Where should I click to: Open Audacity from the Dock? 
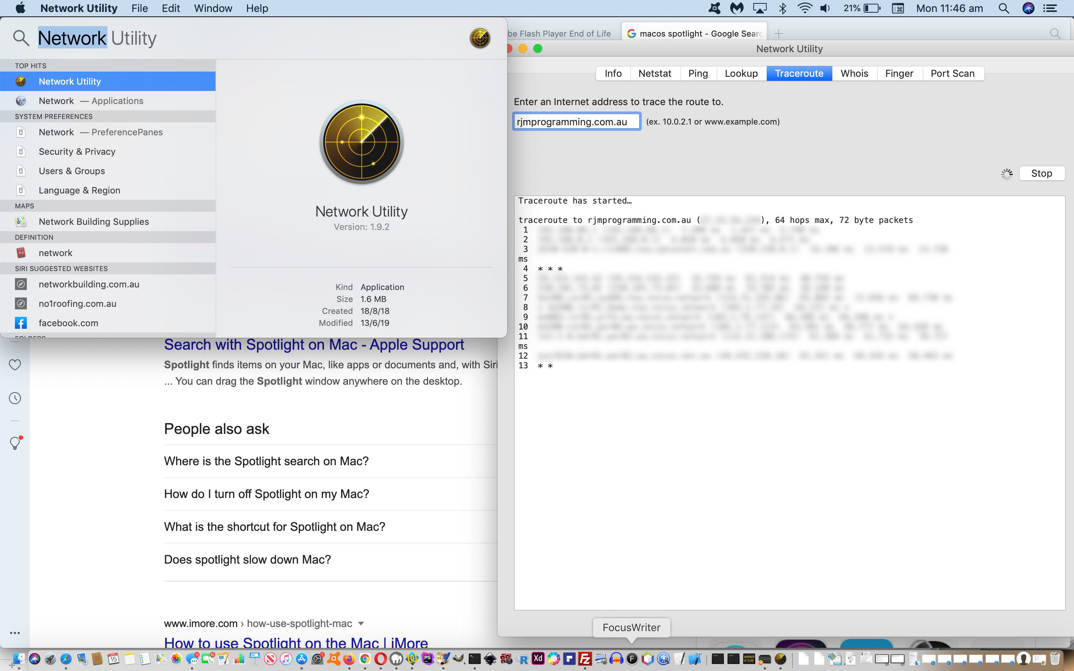coord(616,659)
